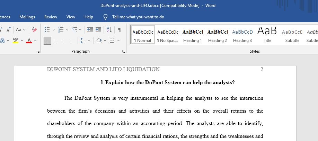Apply the Heading 3 style
The image size is (318, 141).
[x=242, y=34]
